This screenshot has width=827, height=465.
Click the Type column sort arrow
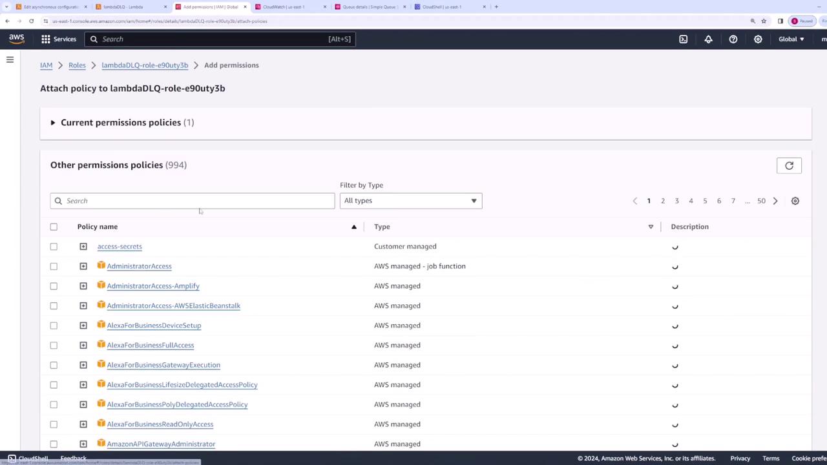[x=651, y=227]
